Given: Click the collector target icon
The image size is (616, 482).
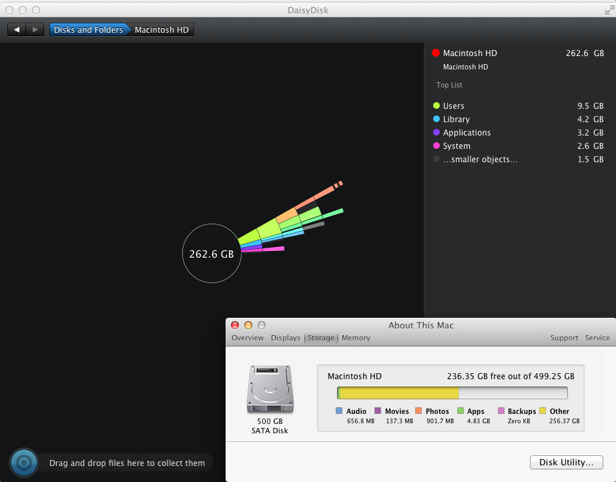Looking at the screenshot, I should coord(24,463).
